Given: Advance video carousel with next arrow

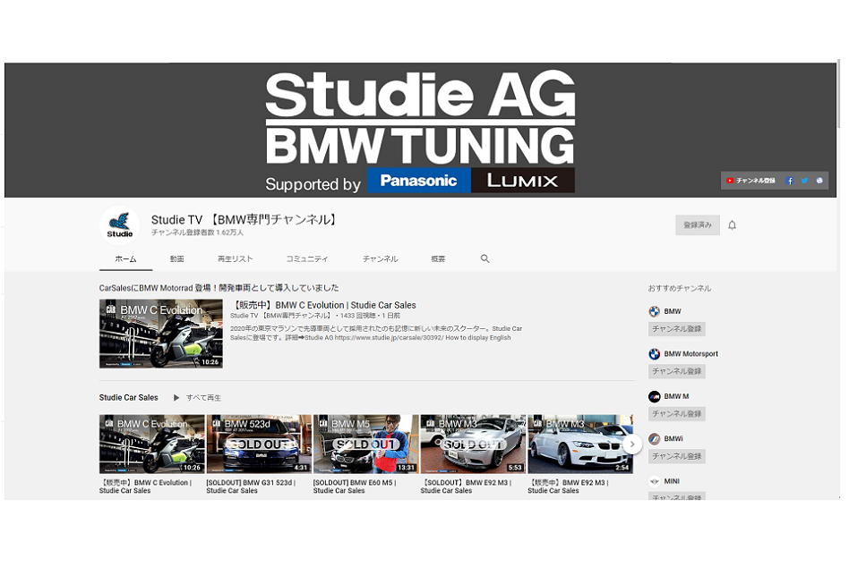Looking at the screenshot, I should [x=632, y=444].
